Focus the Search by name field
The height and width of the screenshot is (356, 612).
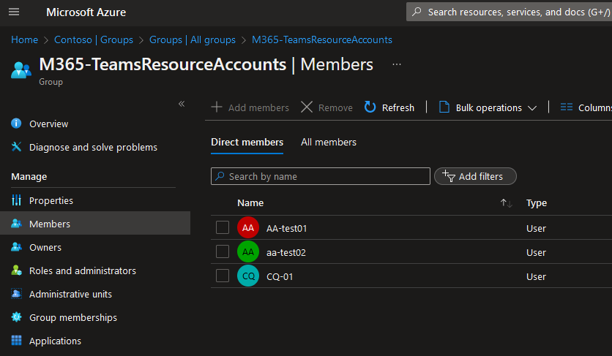[321, 176]
